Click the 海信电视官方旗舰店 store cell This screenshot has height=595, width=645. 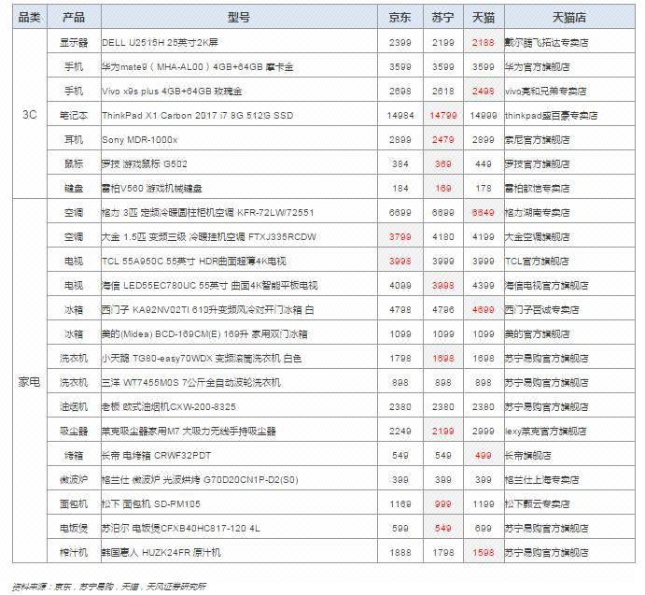coord(569,285)
